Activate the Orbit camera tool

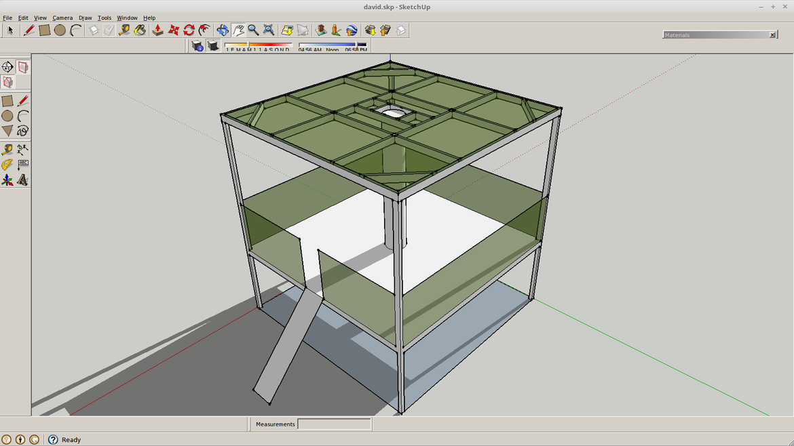[223, 30]
